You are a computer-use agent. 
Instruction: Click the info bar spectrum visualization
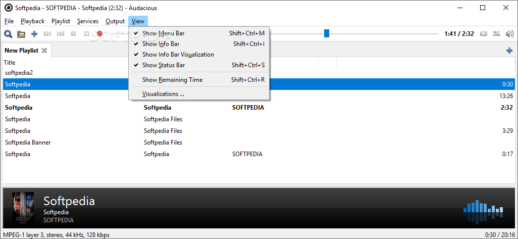click(483, 212)
